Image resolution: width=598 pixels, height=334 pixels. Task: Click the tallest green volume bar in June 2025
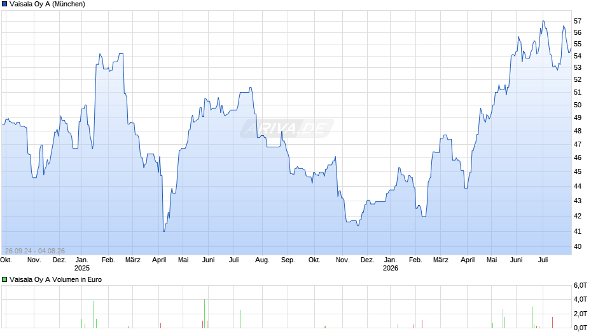(204, 314)
